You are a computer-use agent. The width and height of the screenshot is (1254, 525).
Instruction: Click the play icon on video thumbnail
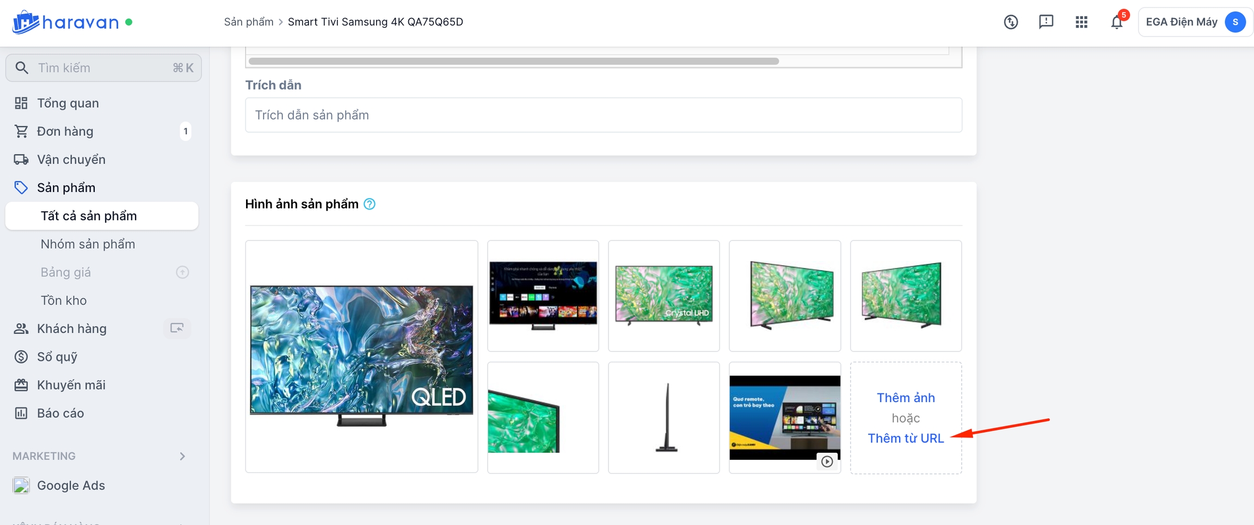(x=827, y=461)
